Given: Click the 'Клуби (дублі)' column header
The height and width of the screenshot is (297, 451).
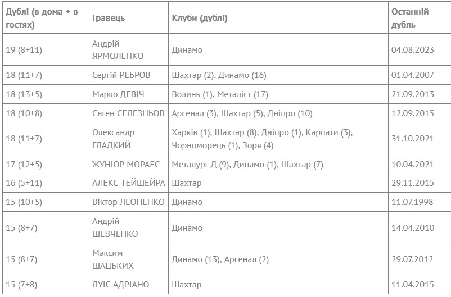Looking at the screenshot, I should coord(200,18).
